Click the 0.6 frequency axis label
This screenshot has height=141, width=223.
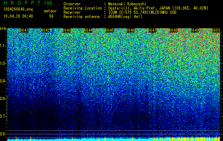[2, 134]
